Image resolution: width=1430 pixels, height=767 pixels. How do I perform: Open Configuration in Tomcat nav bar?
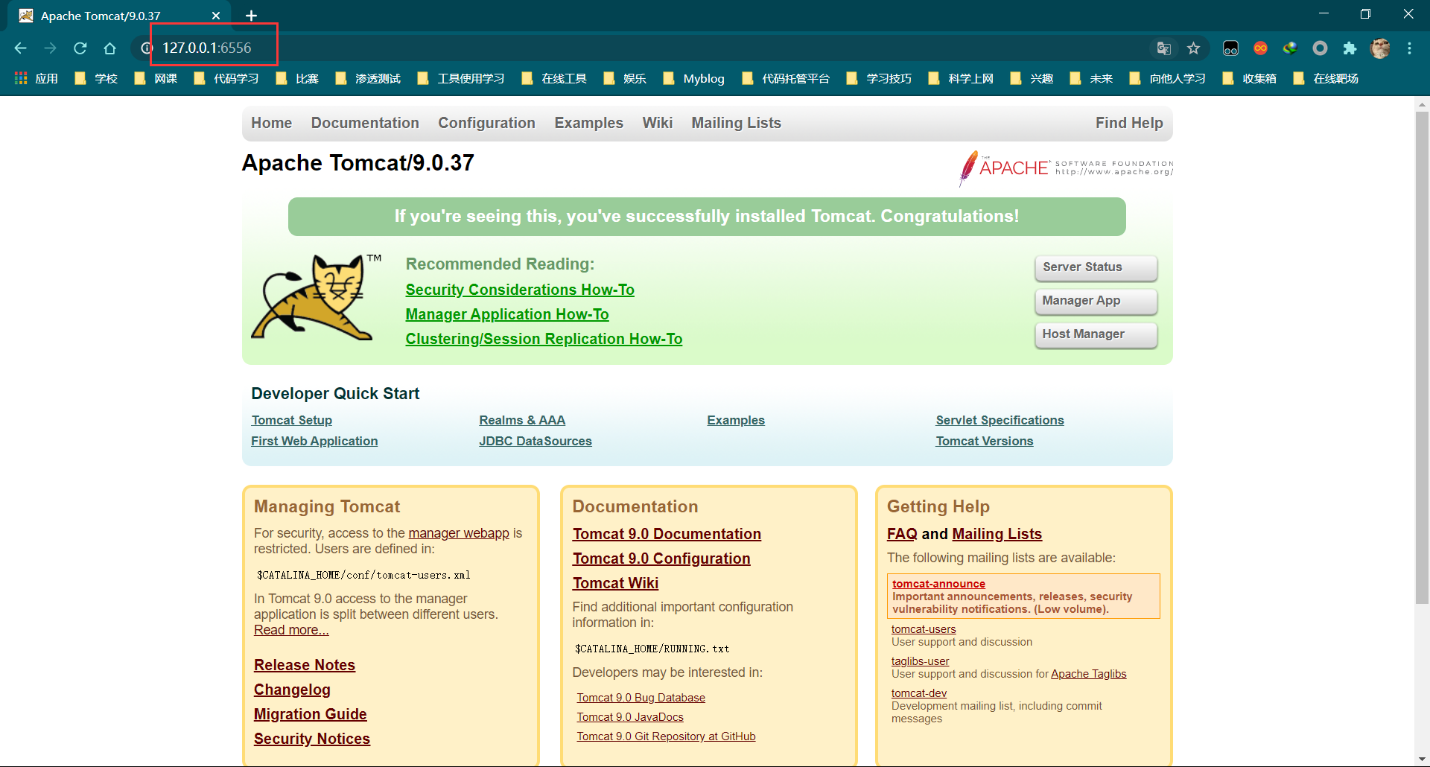point(486,123)
